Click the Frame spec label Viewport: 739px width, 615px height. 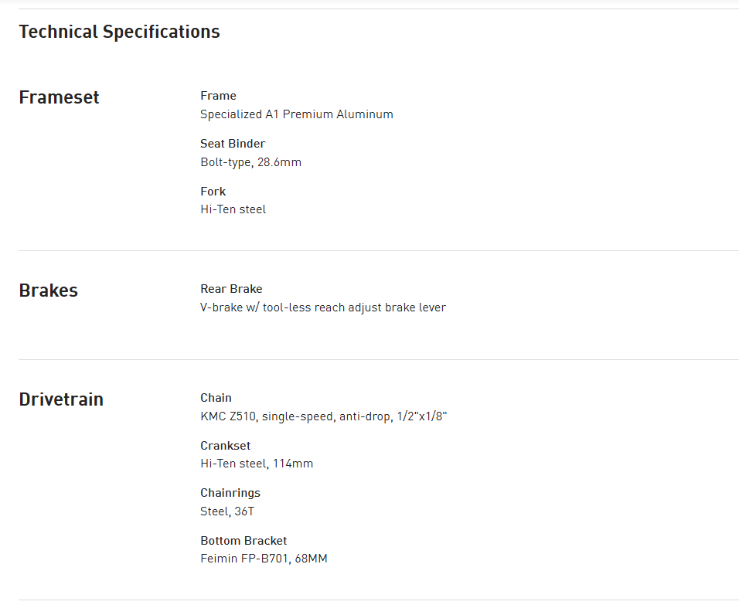point(218,96)
